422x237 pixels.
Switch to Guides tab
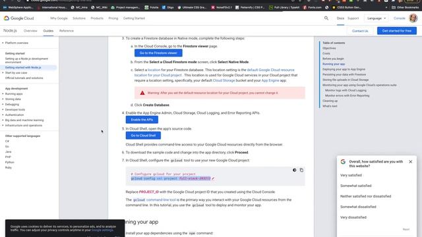click(48, 31)
